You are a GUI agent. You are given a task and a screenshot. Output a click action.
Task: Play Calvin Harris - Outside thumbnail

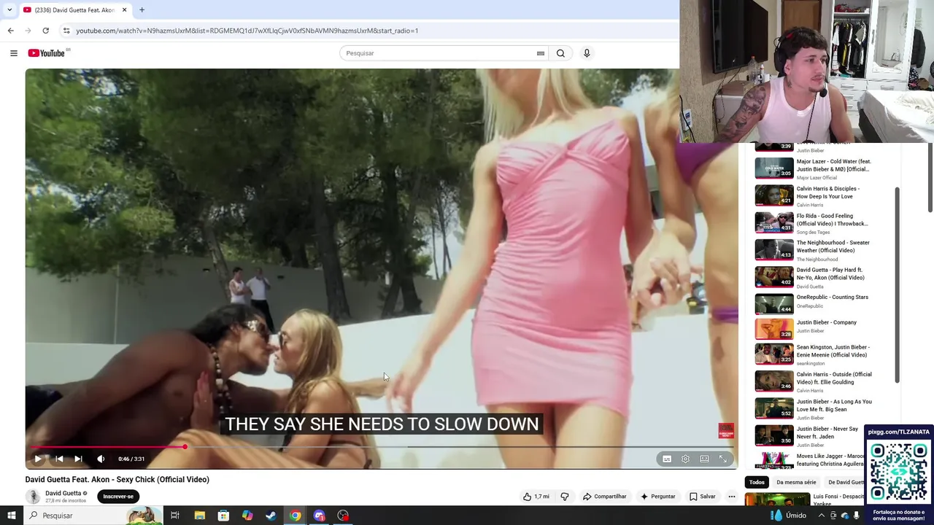(x=773, y=381)
